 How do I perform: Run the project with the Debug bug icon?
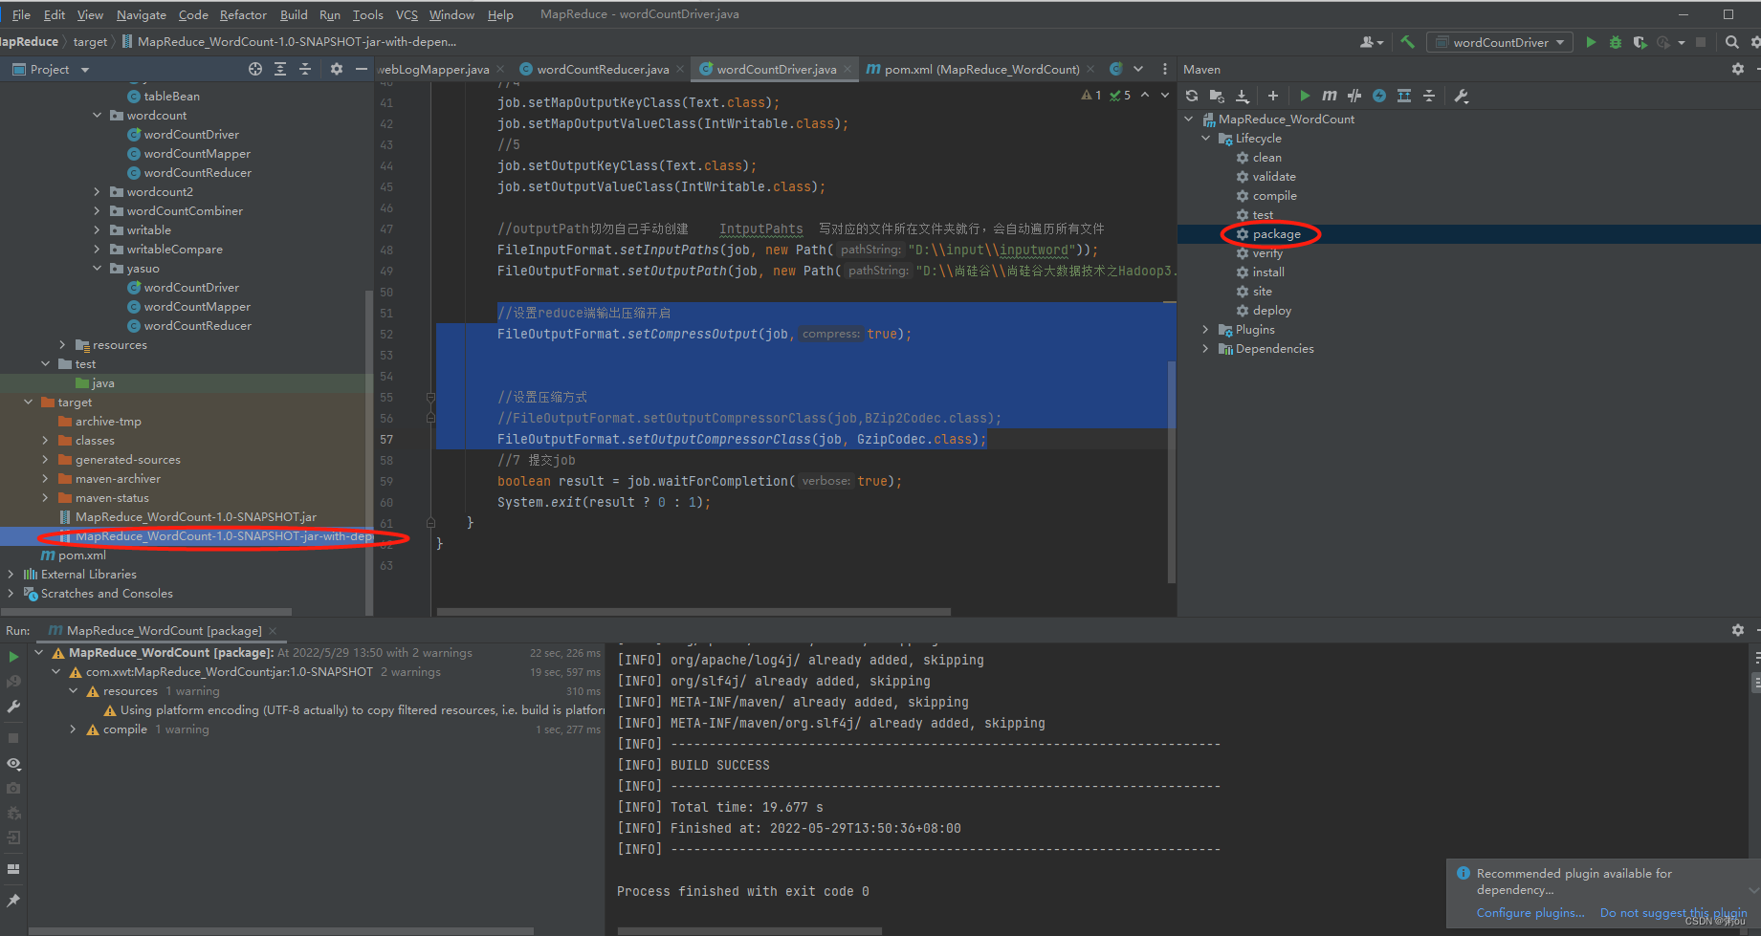[1615, 42]
